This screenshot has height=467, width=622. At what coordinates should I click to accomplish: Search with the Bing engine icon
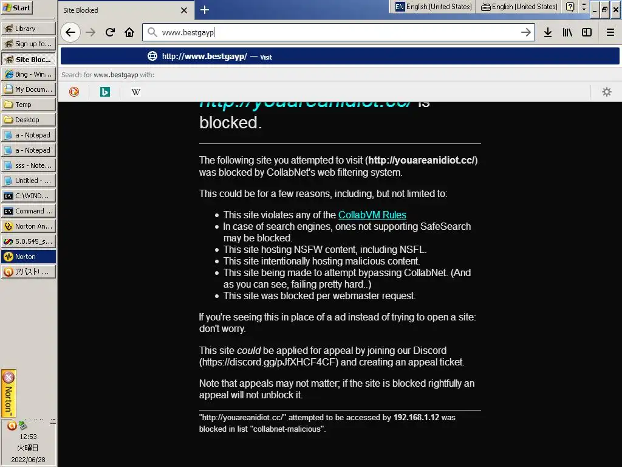click(105, 92)
